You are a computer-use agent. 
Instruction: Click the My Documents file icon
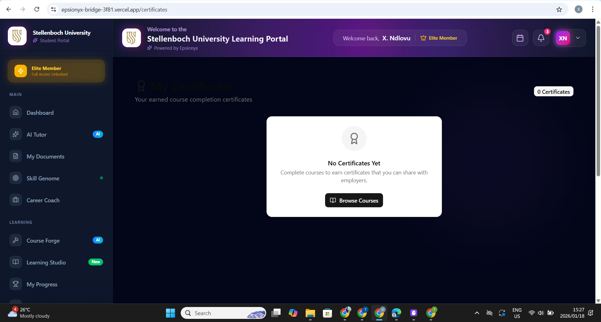(x=16, y=156)
